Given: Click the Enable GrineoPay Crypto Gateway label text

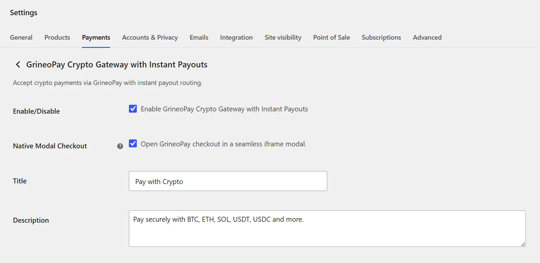Looking at the screenshot, I should (x=224, y=109).
